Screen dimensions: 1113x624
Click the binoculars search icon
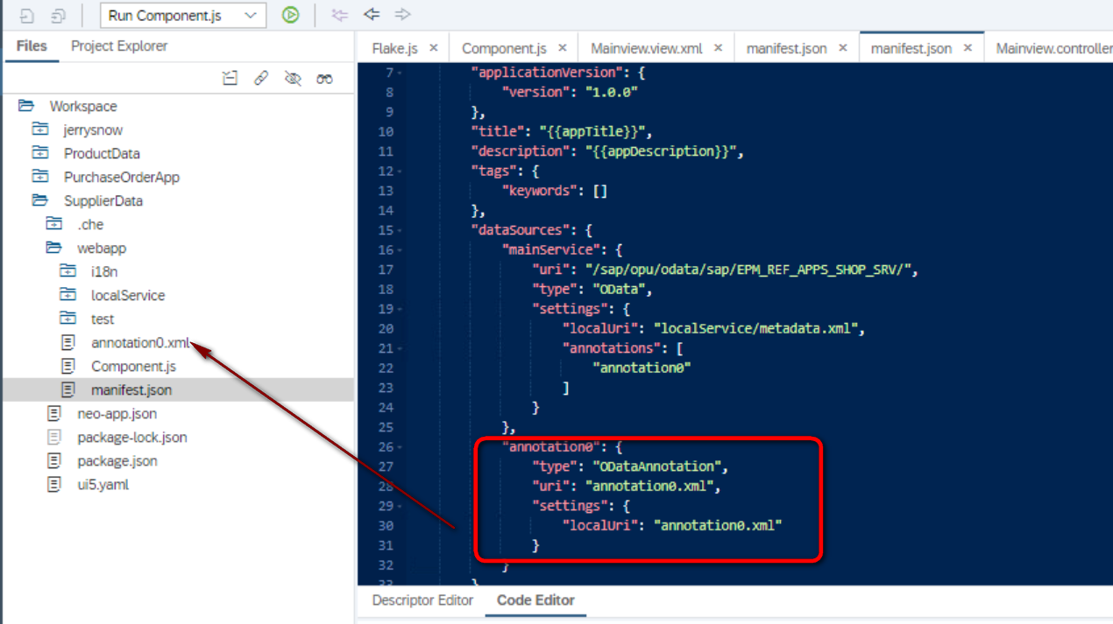click(324, 79)
